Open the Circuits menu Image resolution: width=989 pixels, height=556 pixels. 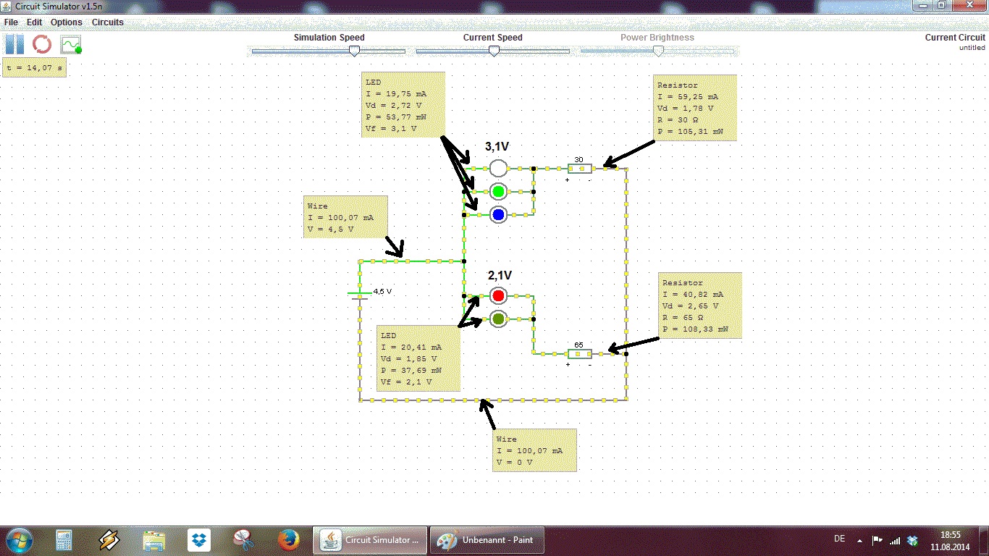click(x=107, y=22)
